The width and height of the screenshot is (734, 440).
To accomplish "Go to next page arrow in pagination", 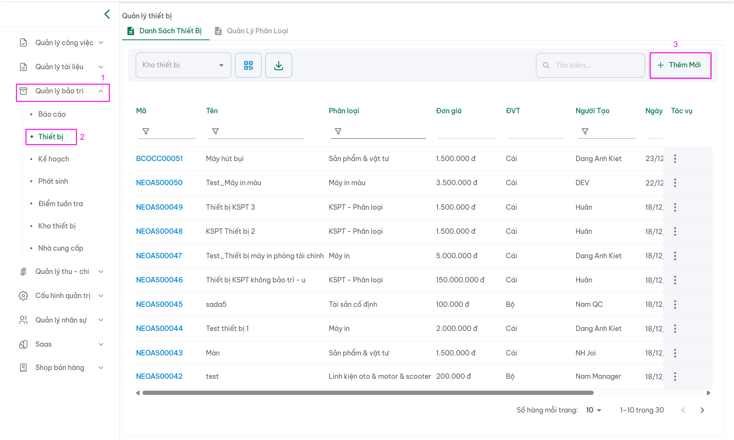I will click(702, 410).
